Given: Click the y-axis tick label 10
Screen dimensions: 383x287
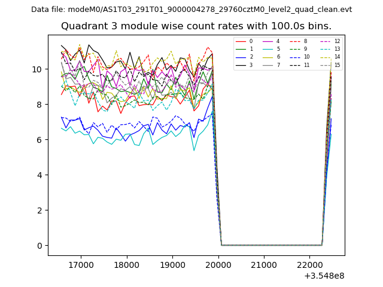Looking at the screenshot, I should 37,69.
